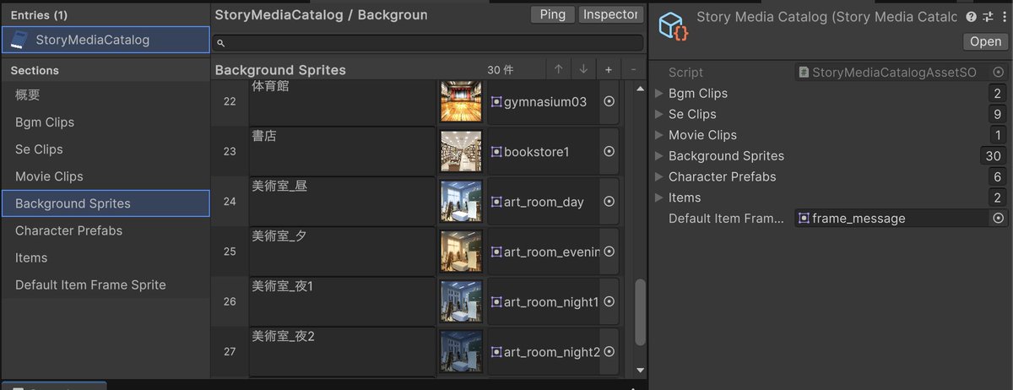Click the 美術室_夕 name field

[x=342, y=251]
